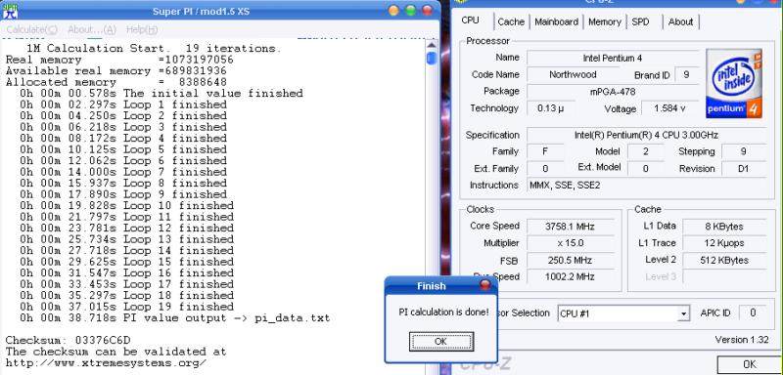The height and width of the screenshot is (375, 783).
Task: Click the Checksum: 03376C6D line
Action: [x=68, y=341]
